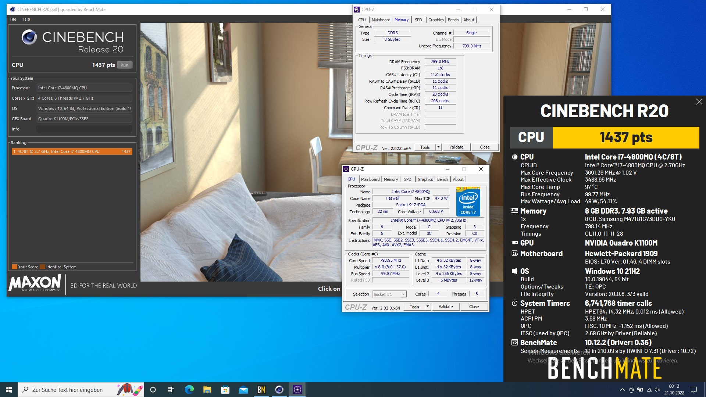Expand Tools dropdown arrow in lower CPU-Z window
Screen dimensions: 706x397
[428, 307]
